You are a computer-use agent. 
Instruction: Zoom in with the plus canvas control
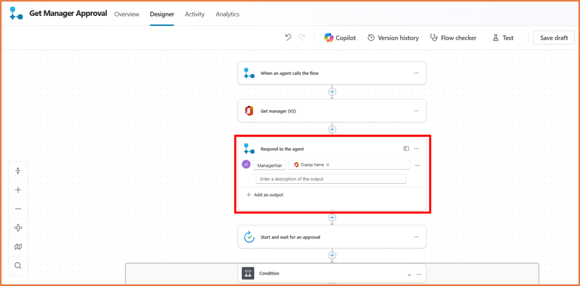pyautogui.click(x=18, y=190)
